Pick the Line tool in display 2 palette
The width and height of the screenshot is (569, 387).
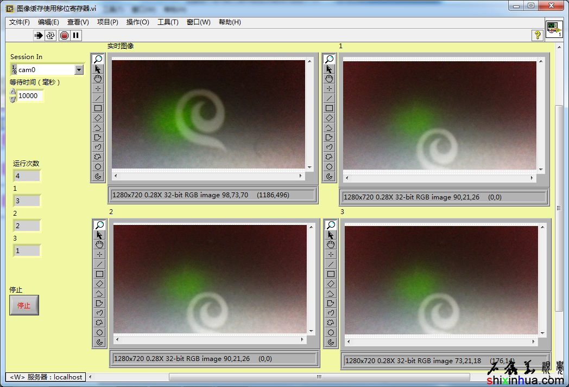[x=99, y=264]
